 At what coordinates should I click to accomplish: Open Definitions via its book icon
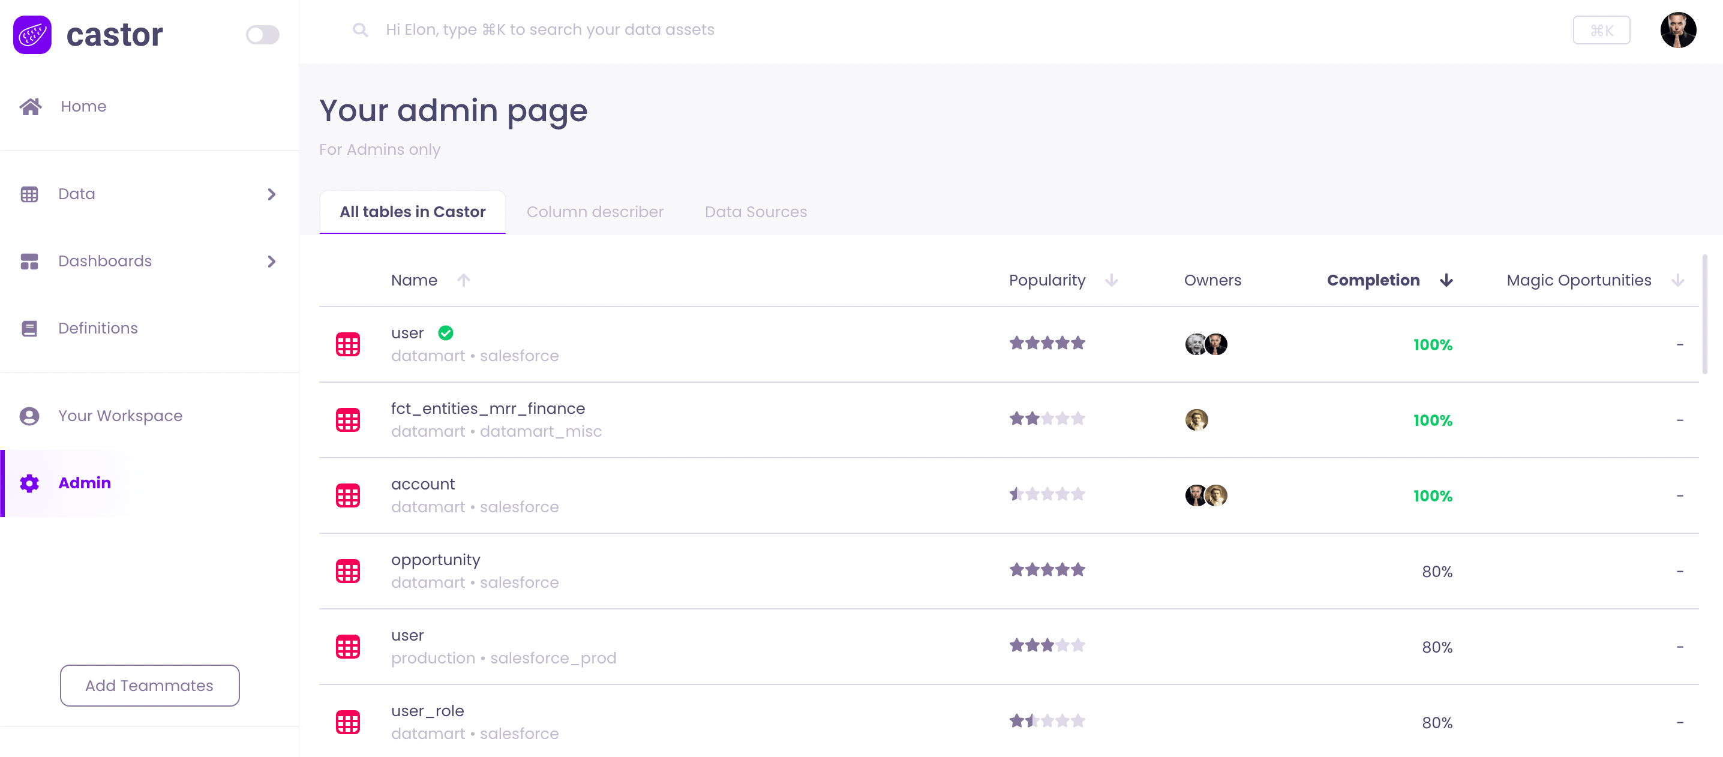(29, 328)
